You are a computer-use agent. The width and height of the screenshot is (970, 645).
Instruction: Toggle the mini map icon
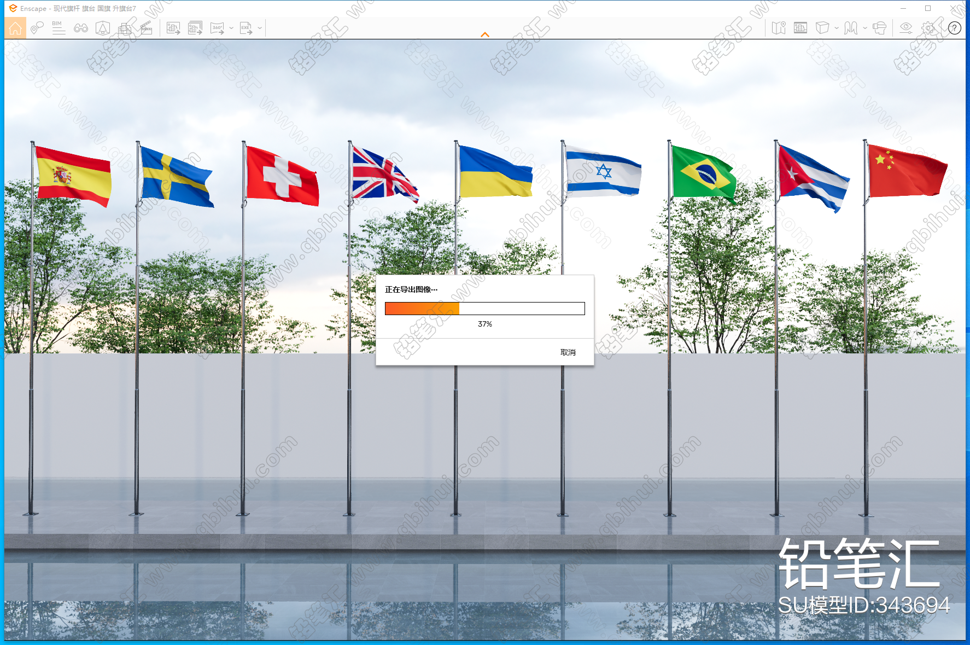tap(779, 28)
